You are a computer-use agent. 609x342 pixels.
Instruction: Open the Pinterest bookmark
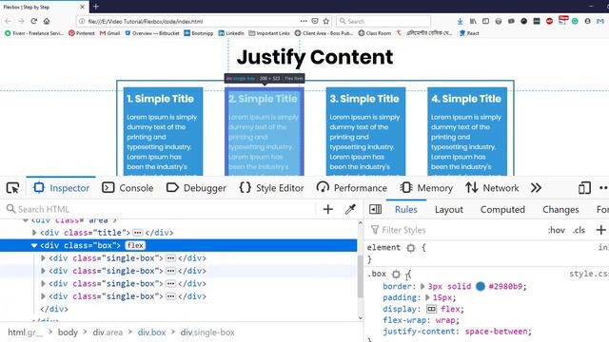coord(82,33)
